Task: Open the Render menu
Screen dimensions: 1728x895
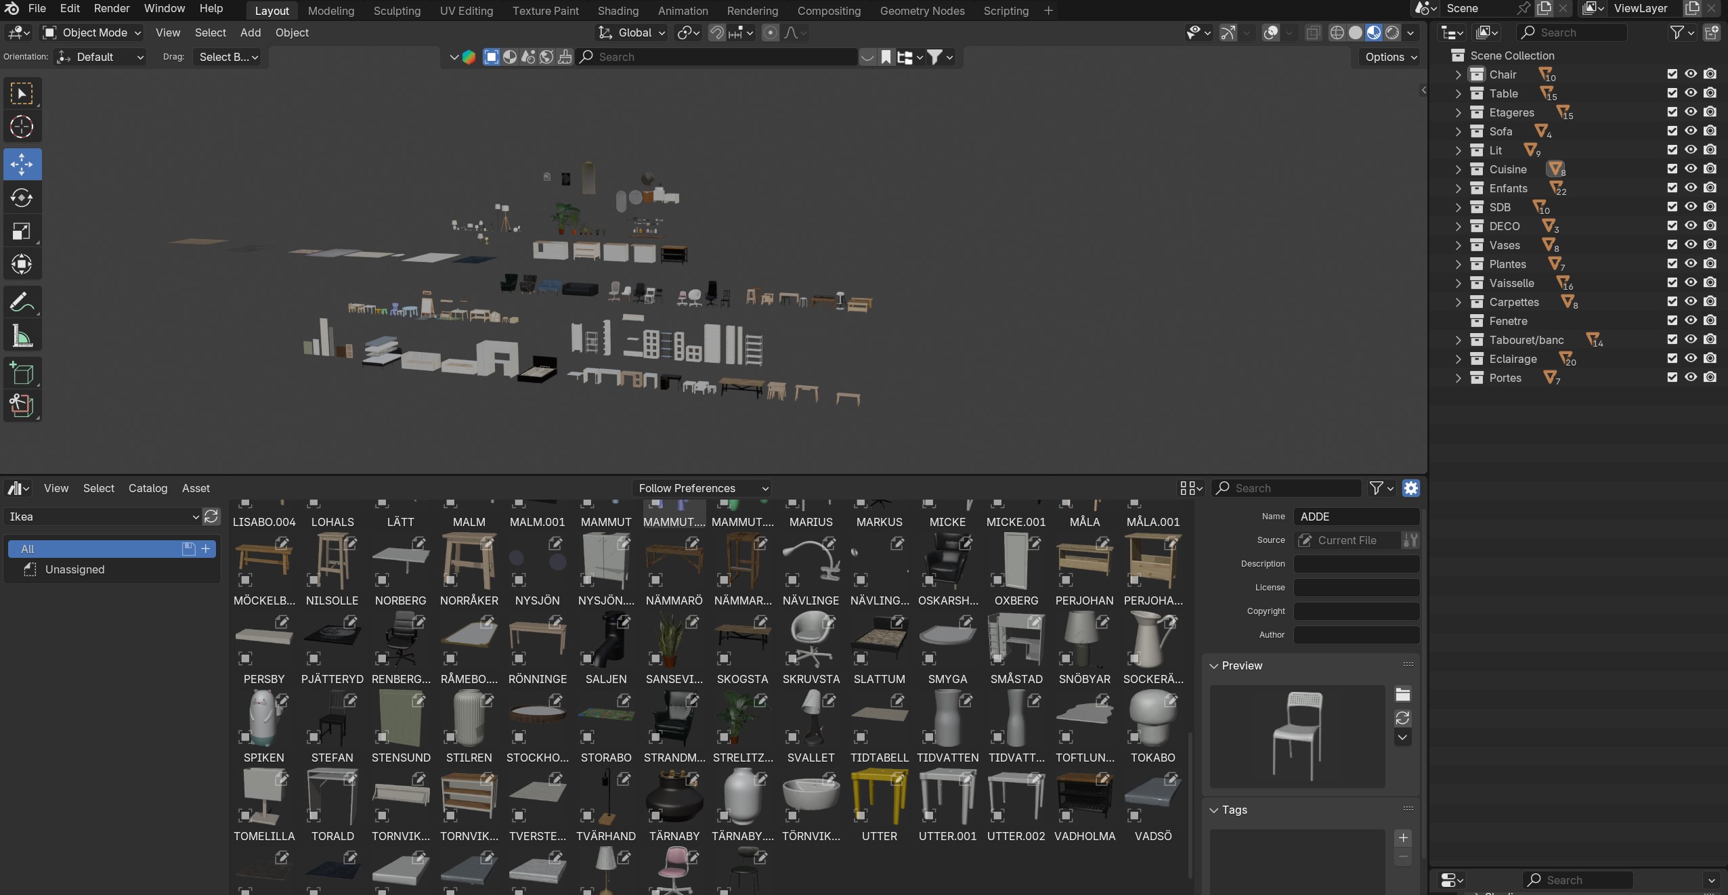Action: click(112, 8)
